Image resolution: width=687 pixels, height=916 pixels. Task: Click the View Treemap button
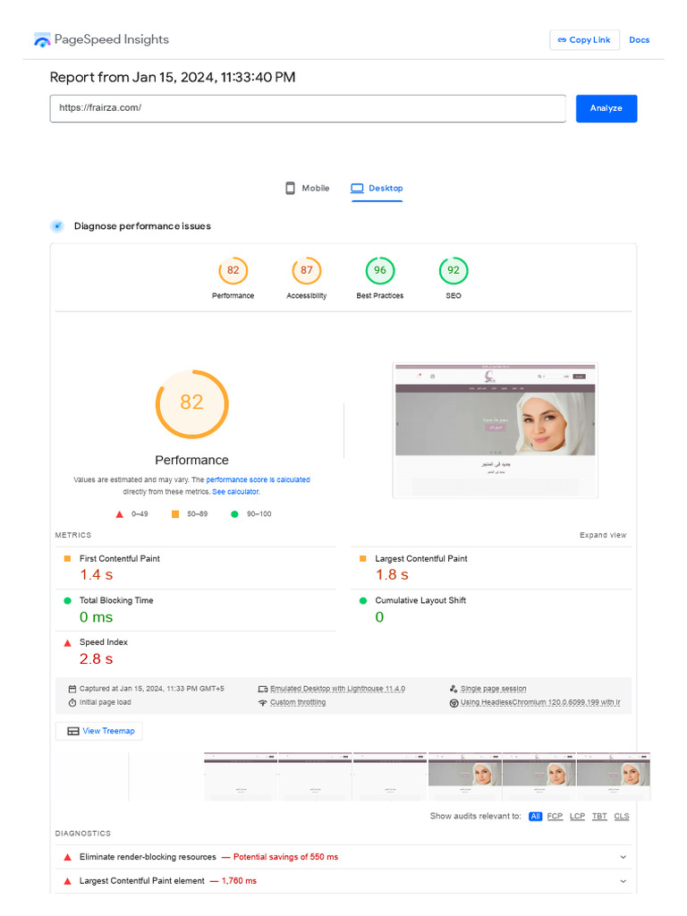click(98, 732)
